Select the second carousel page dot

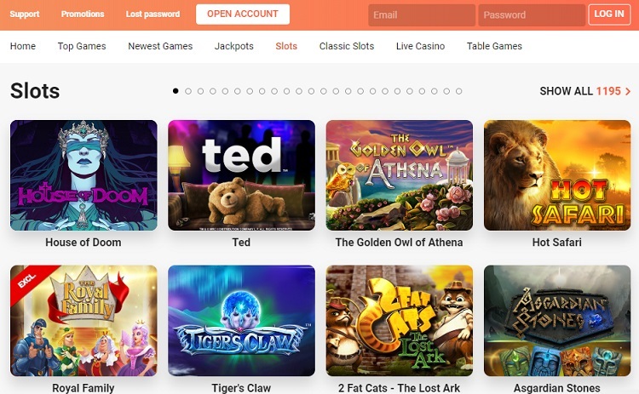188,91
